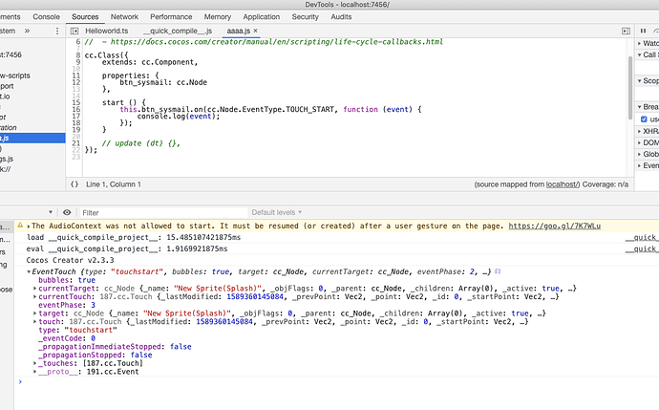Click the 'eventPhase: 3' property

pos(67,305)
